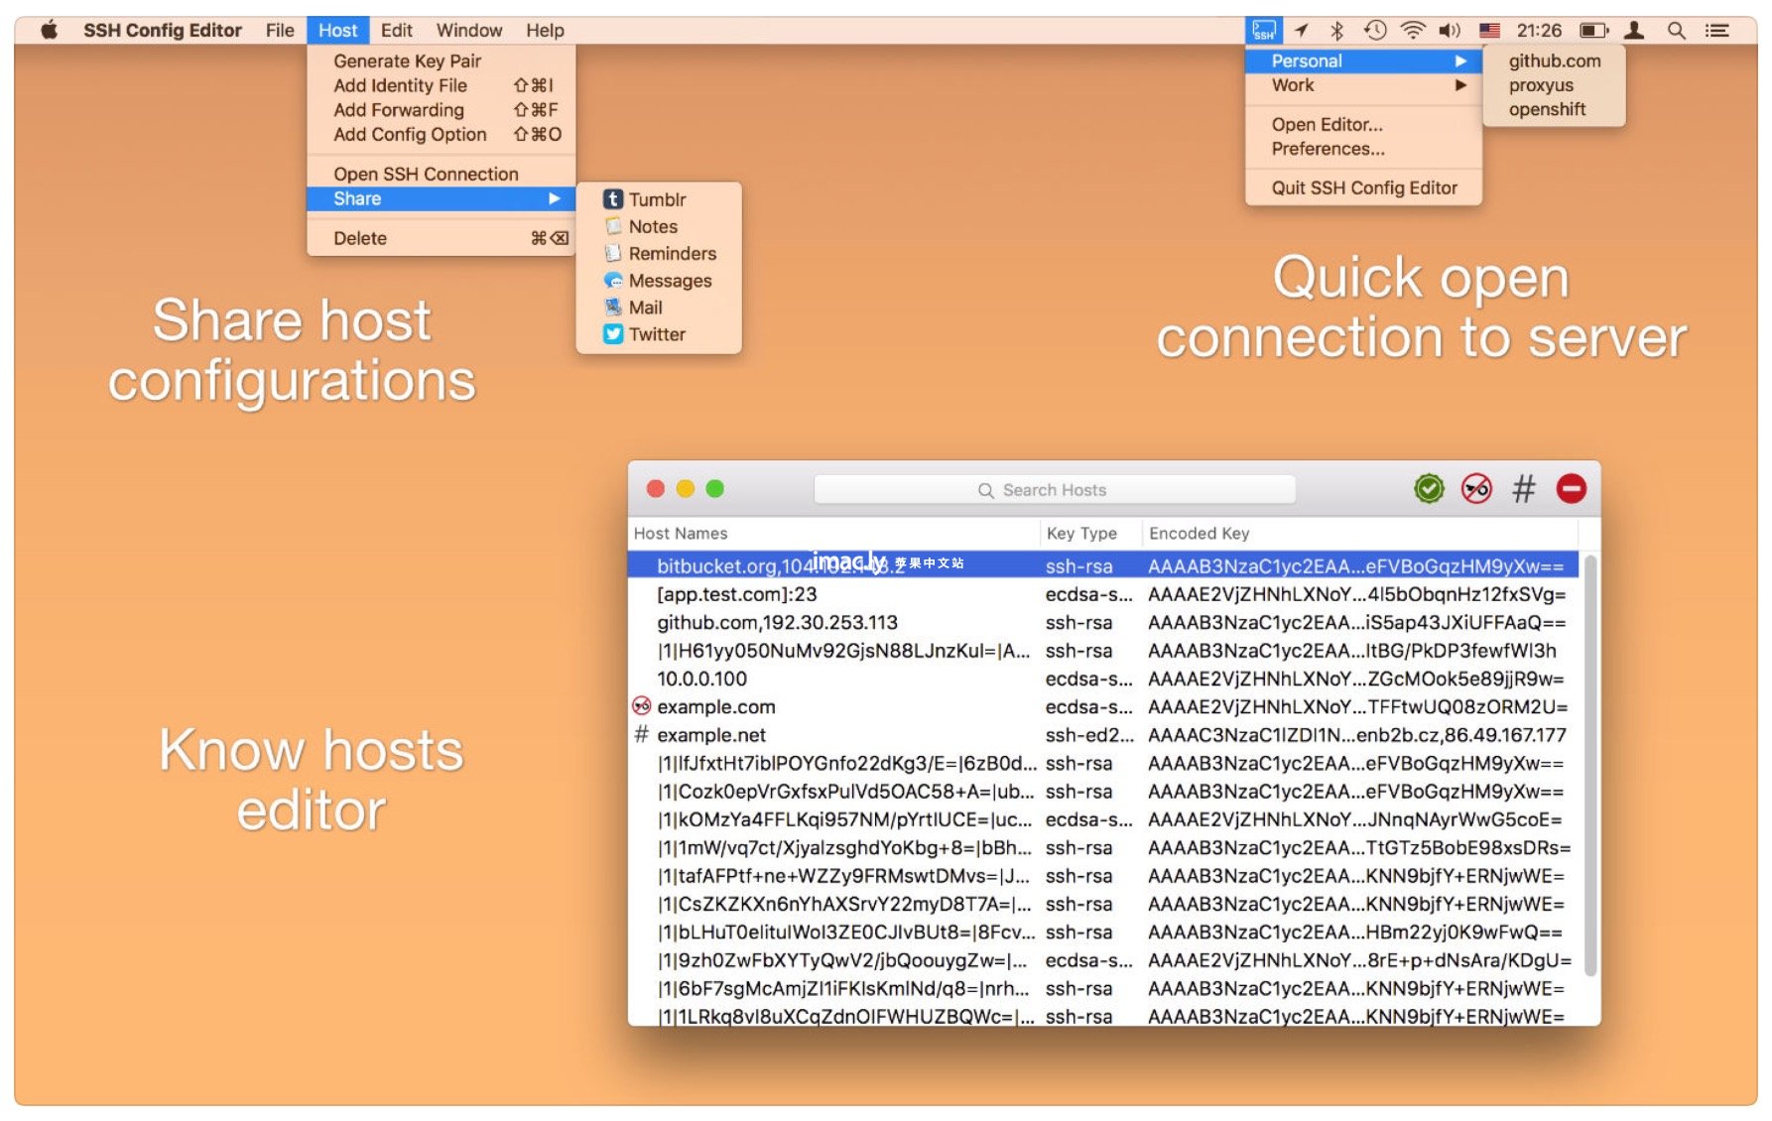
Task: Click the SSH Config Editor menu bar status icon
Action: tap(1263, 30)
